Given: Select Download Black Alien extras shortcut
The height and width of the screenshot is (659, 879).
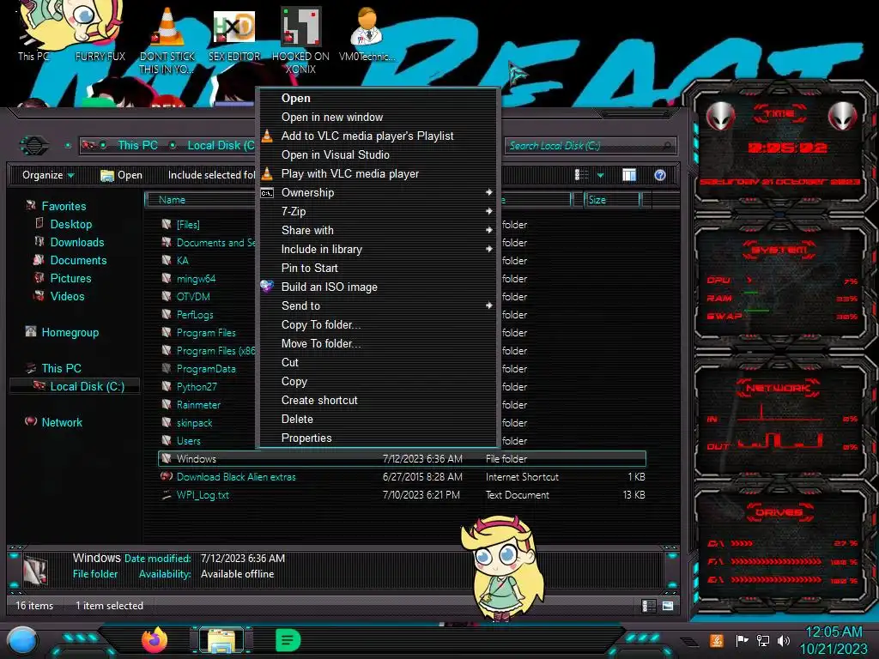Looking at the screenshot, I should point(236,477).
